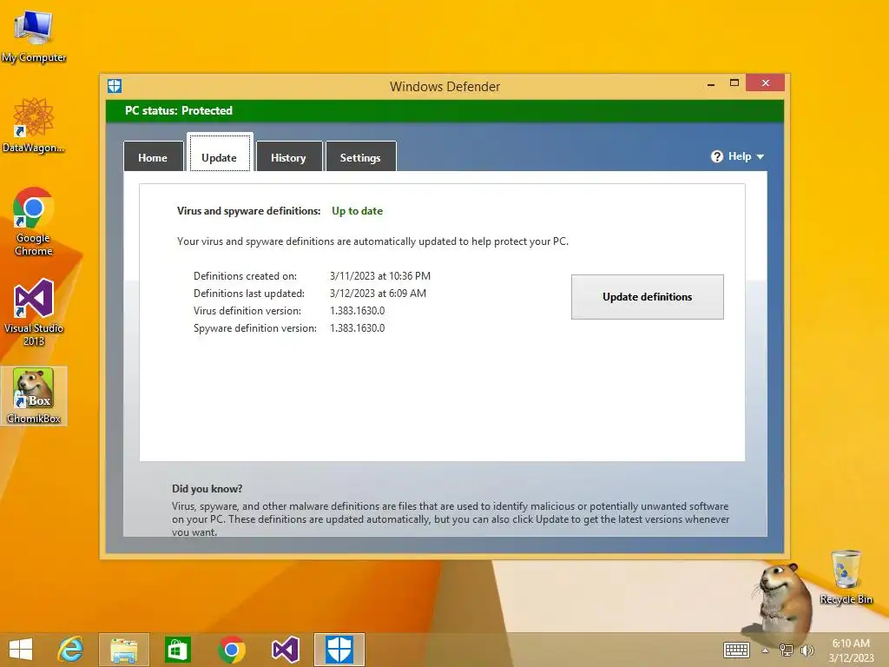This screenshot has height=667, width=889.
Task: Open the Windows Store taskbar icon
Action: click(177, 650)
